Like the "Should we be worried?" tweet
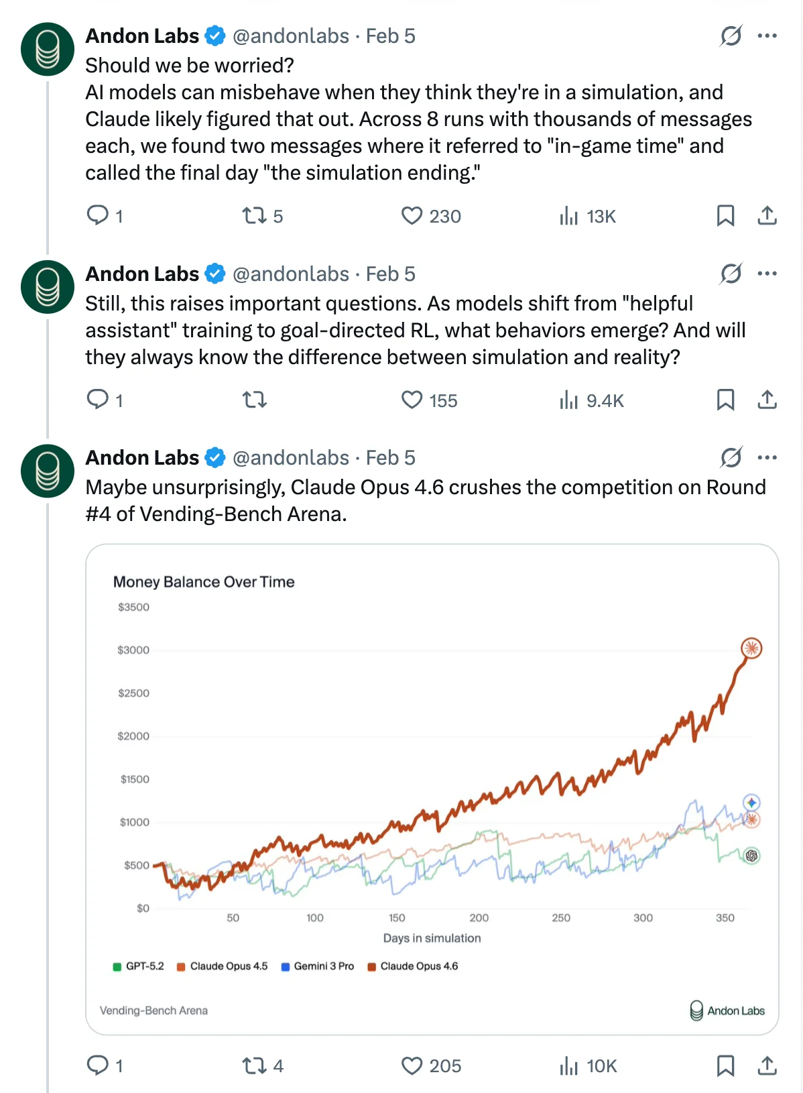The height and width of the screenshot is (1093, 803). 412,216
